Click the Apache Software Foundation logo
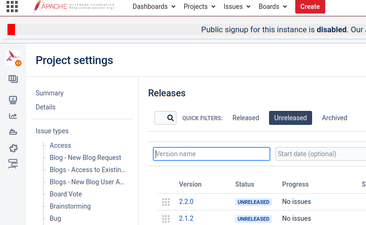This screenshot has height=225, width=366. [74, 6]
